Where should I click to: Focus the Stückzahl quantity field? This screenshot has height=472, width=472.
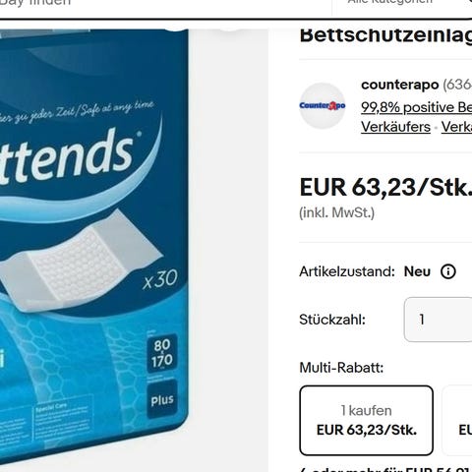point(439,320)
